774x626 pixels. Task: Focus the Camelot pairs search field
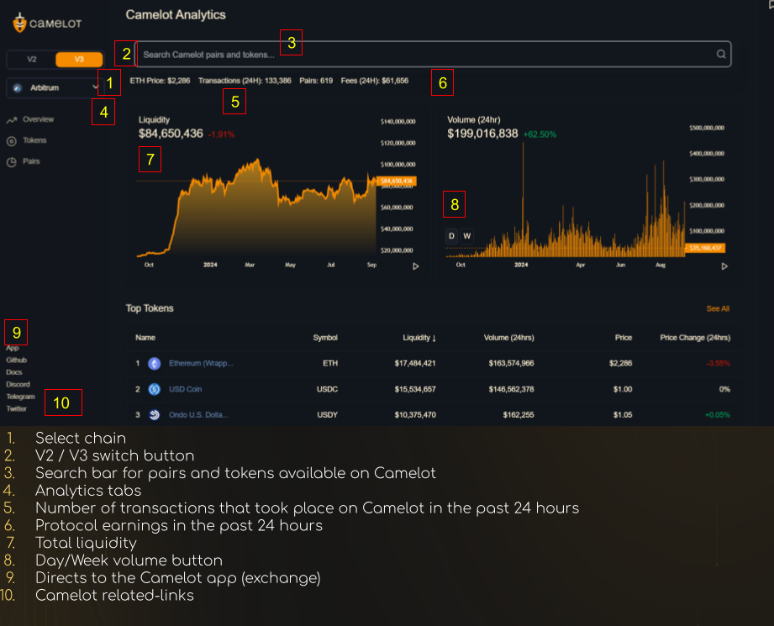[420, 55]
